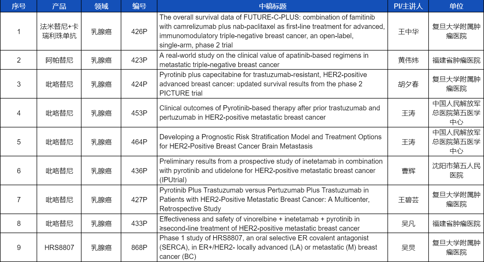Click abstract number 426P
484x262 pixels.
[x=139, y=31]
